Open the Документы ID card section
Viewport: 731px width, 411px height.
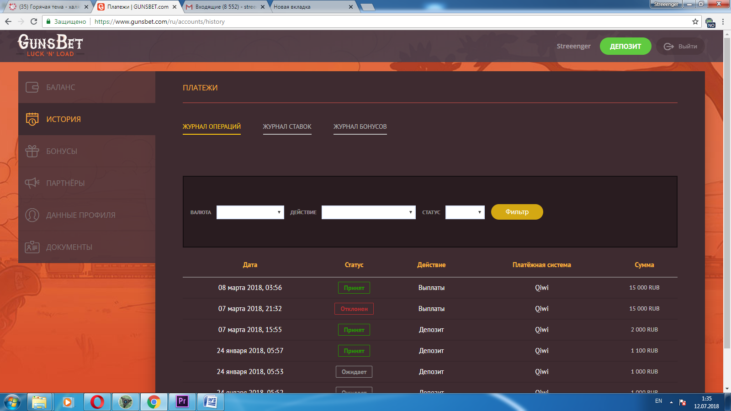[87, 247]
